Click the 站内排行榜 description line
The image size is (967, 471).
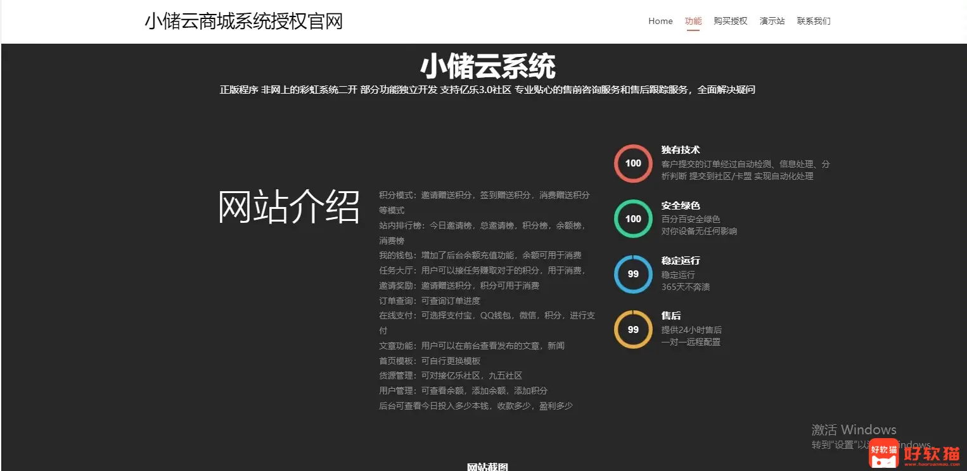pos(483,233)
